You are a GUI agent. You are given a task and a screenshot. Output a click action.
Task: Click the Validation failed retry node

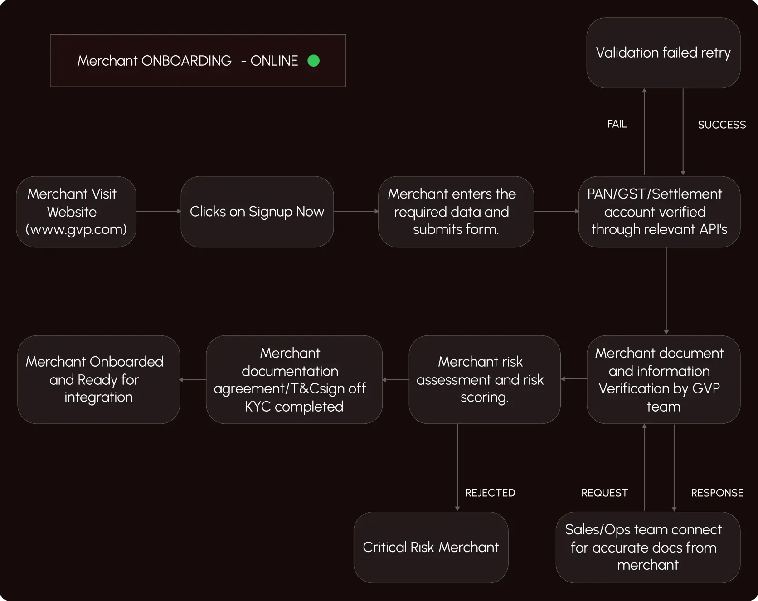click(663, 53)
